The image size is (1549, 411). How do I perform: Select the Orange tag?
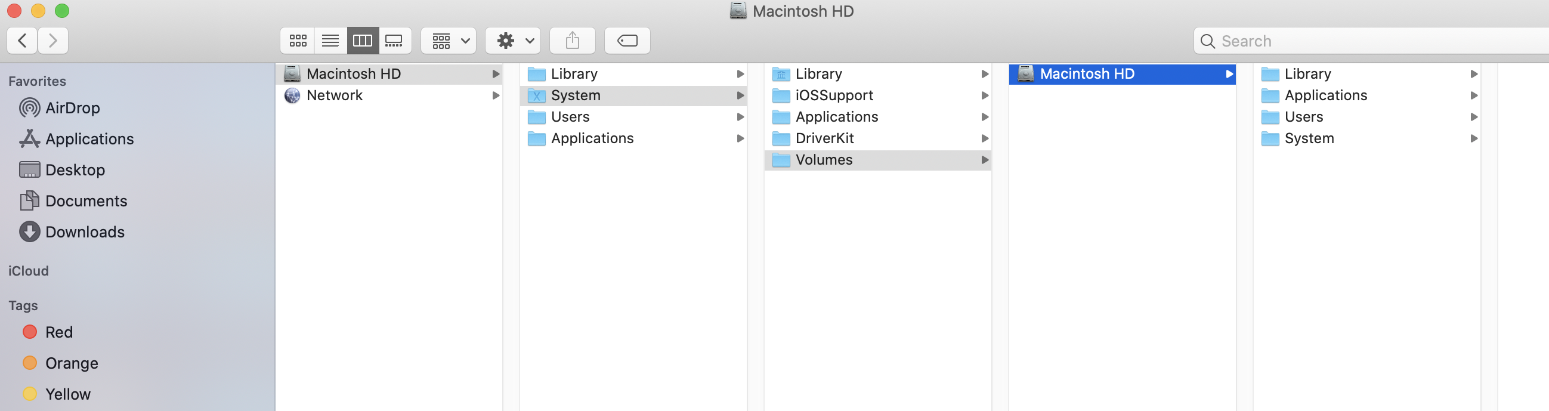(72, 363)
